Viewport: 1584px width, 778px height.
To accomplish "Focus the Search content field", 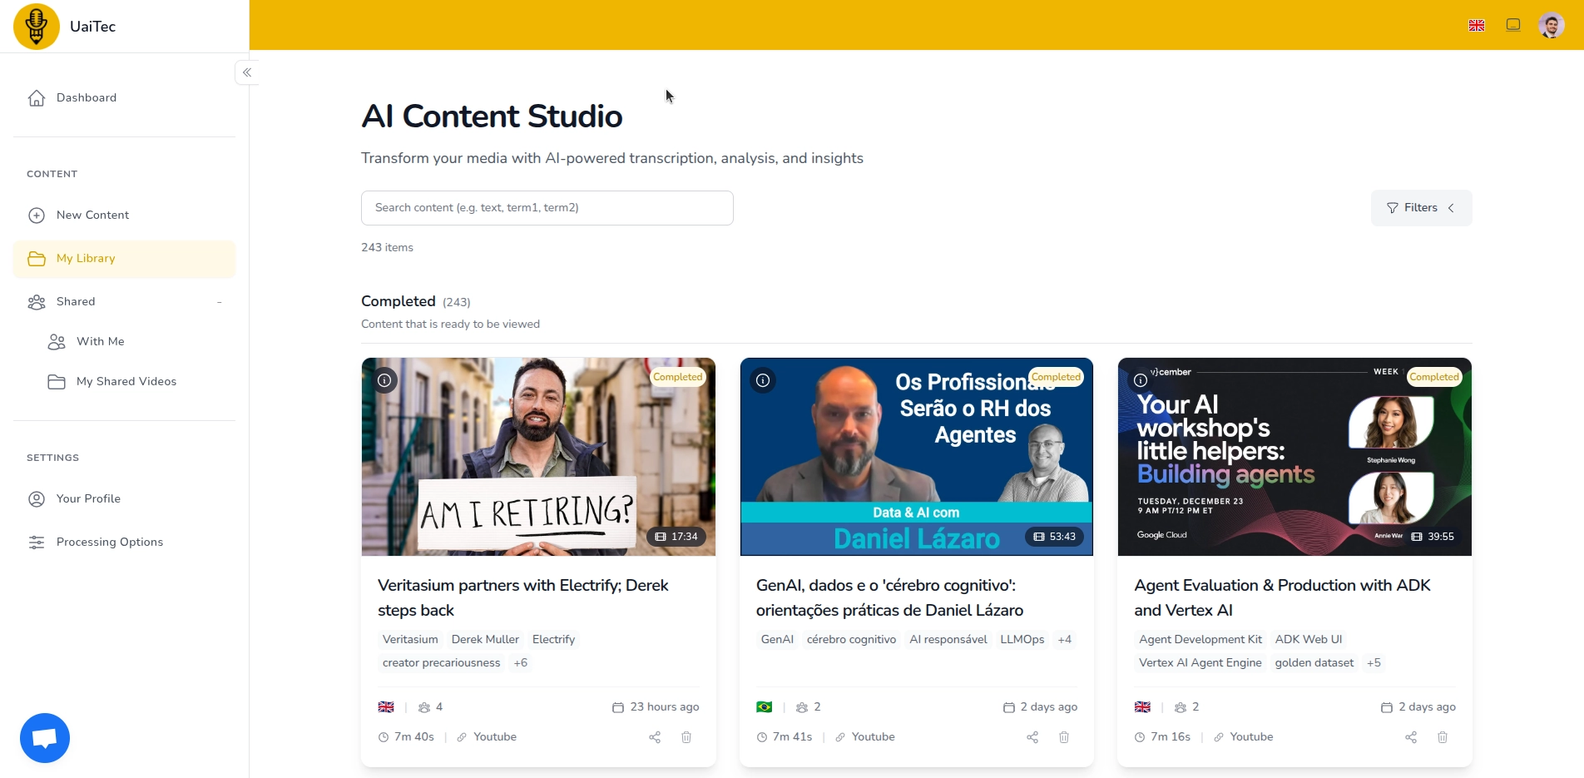I will [547, 208].
